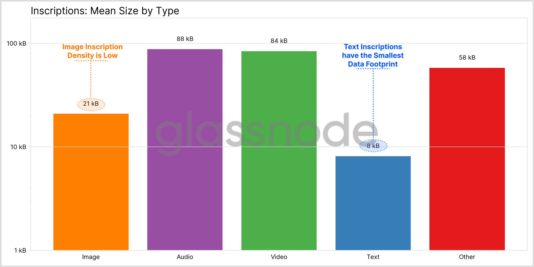The width and height of the screenshot is (534, 267).
Task: Click the Image Inscription Density is Low annotation
Action: pos(92,51)
